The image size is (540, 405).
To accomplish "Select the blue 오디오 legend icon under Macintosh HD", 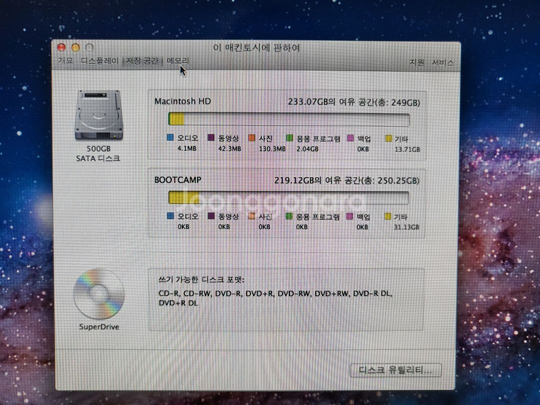I will coord(171,138).
